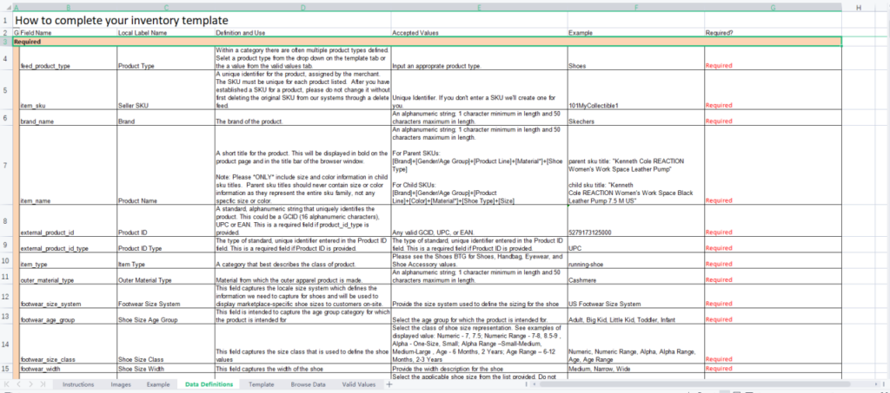
Task: Click 'Any valid GCID, UPC, or EAN.' cell
Action: click(x=479, y=221)
